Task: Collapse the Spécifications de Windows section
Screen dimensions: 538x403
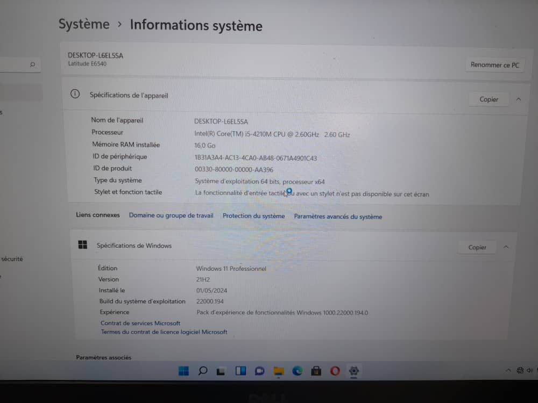Action: pyautogui.click(x=505, y=247)
